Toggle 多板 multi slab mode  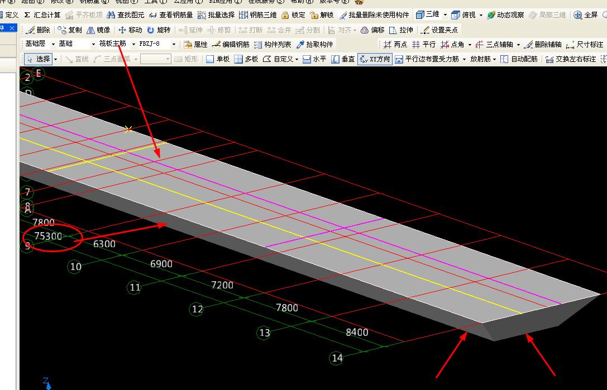point(246,59)
